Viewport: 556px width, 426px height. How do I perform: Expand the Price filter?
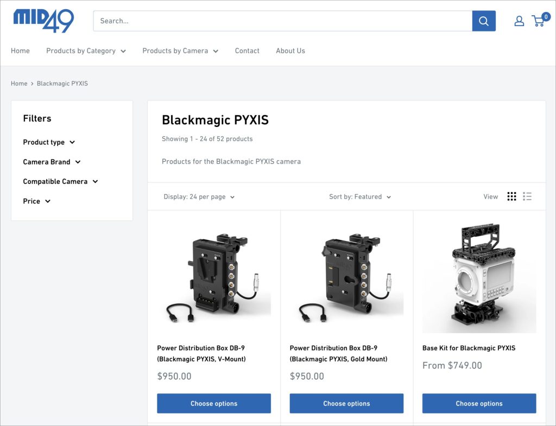coord(36,201)
